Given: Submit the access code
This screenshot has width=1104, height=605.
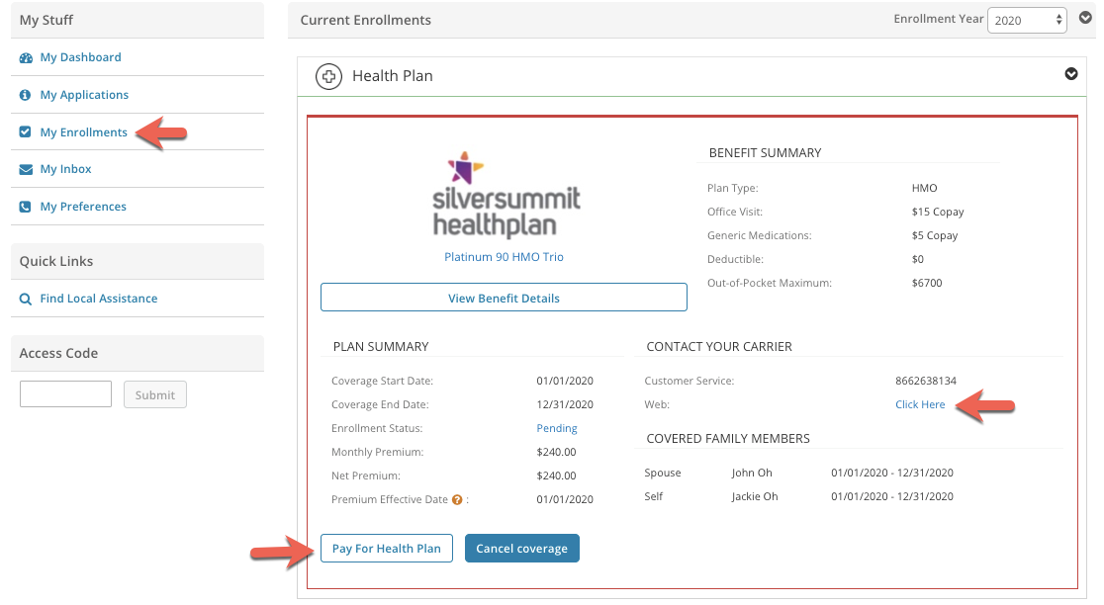Looking at the screenshot, I should (155, 394).
